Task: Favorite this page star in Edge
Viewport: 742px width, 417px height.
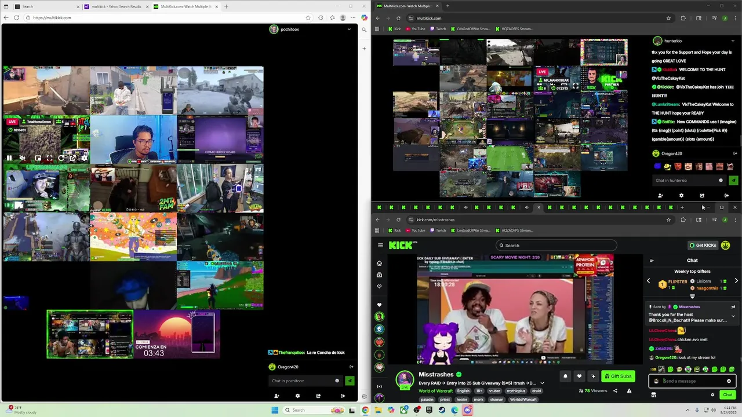Action: coord(308,17)
